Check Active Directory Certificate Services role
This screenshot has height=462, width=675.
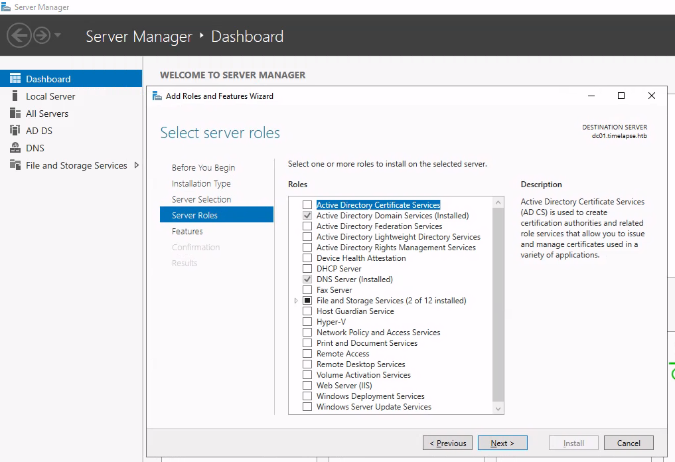click(307, 204)
